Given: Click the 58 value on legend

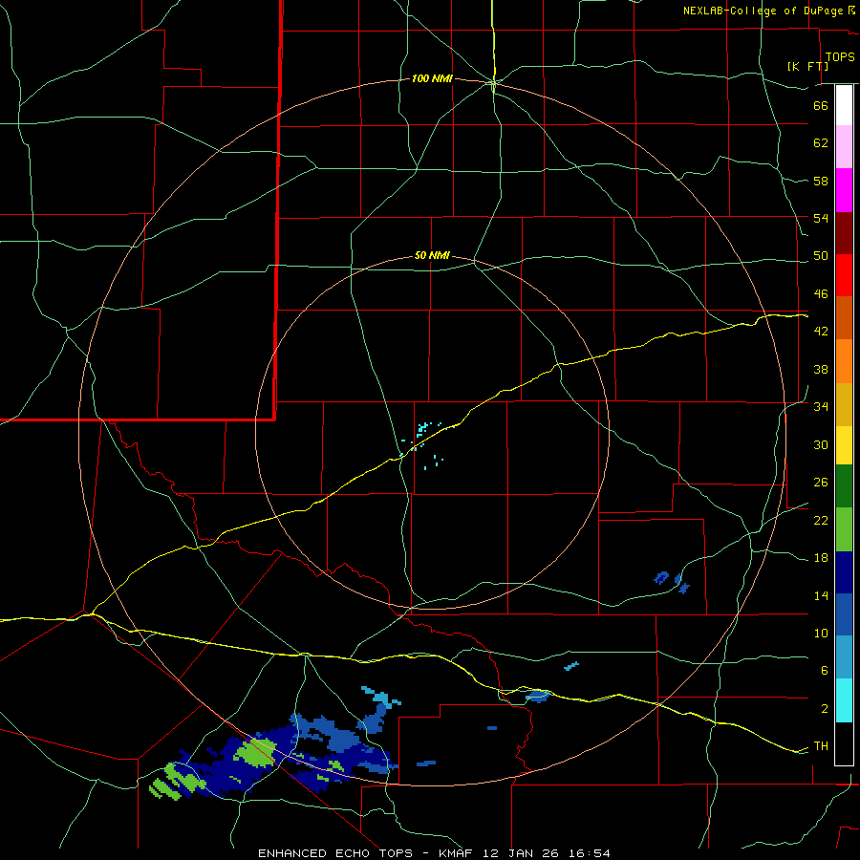Looking at the screenshot, I should (x=821, y=181).
